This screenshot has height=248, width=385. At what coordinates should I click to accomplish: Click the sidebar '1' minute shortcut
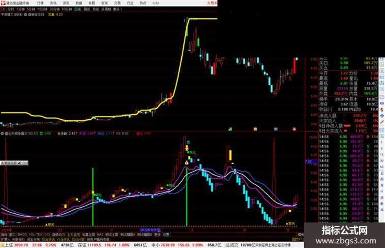(382, 143)
